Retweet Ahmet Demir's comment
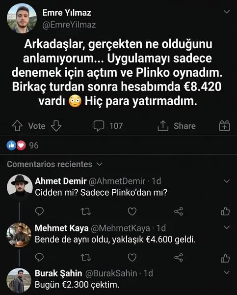The image size is (237, 295). coord(86,211)
